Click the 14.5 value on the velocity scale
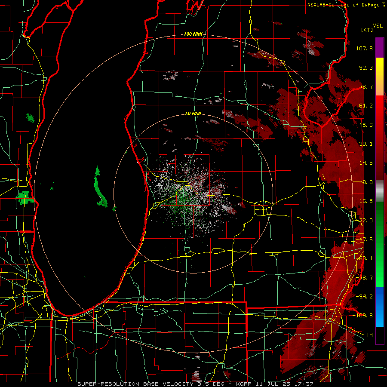387x387 pixels. (366, 163)
